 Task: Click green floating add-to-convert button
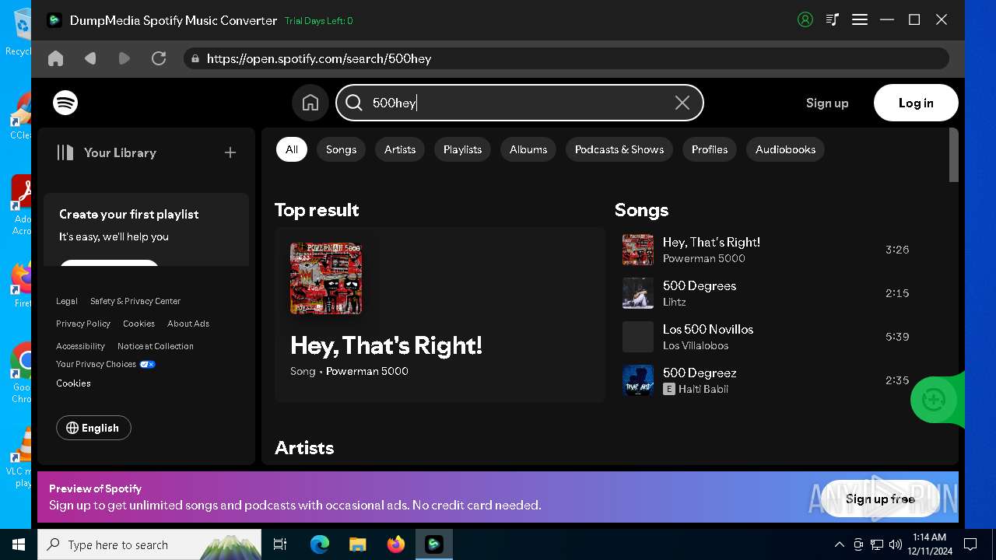point(934,400)
